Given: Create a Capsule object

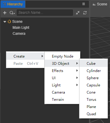Looking at the screenshot, I should click(94, 85).
